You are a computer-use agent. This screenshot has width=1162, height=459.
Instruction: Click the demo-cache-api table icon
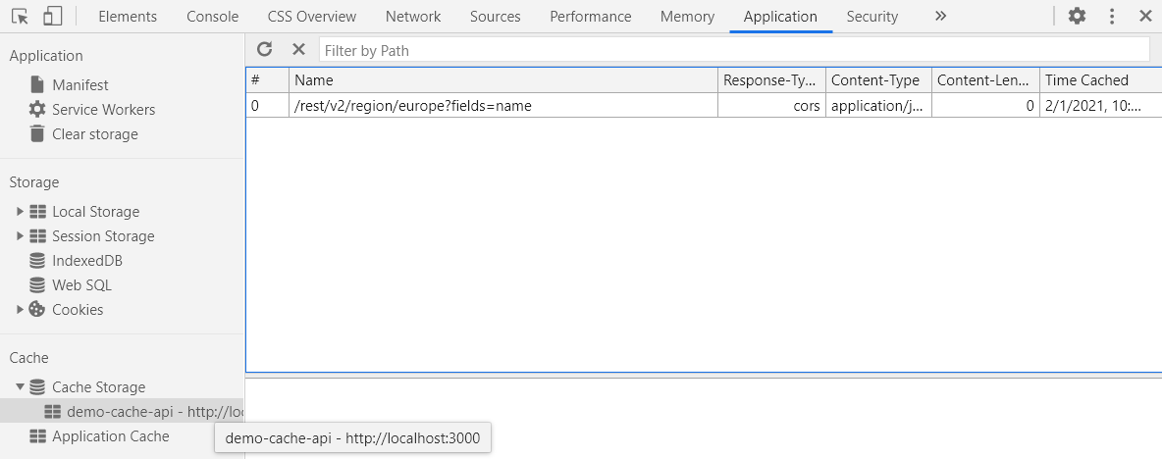point(52,412)
